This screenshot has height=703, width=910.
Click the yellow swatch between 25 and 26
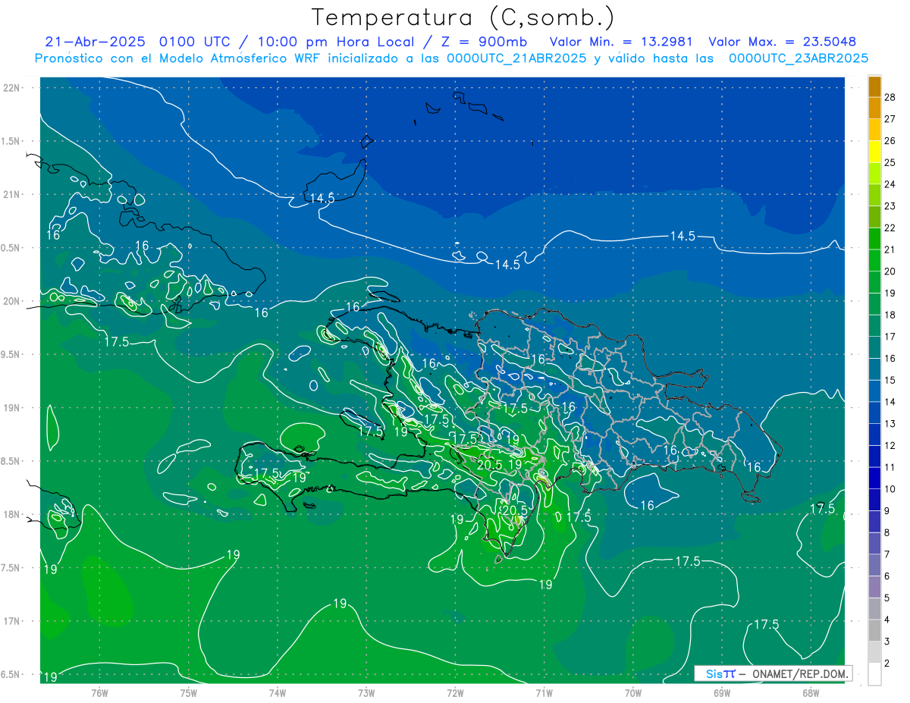click(x=874, y=151)
